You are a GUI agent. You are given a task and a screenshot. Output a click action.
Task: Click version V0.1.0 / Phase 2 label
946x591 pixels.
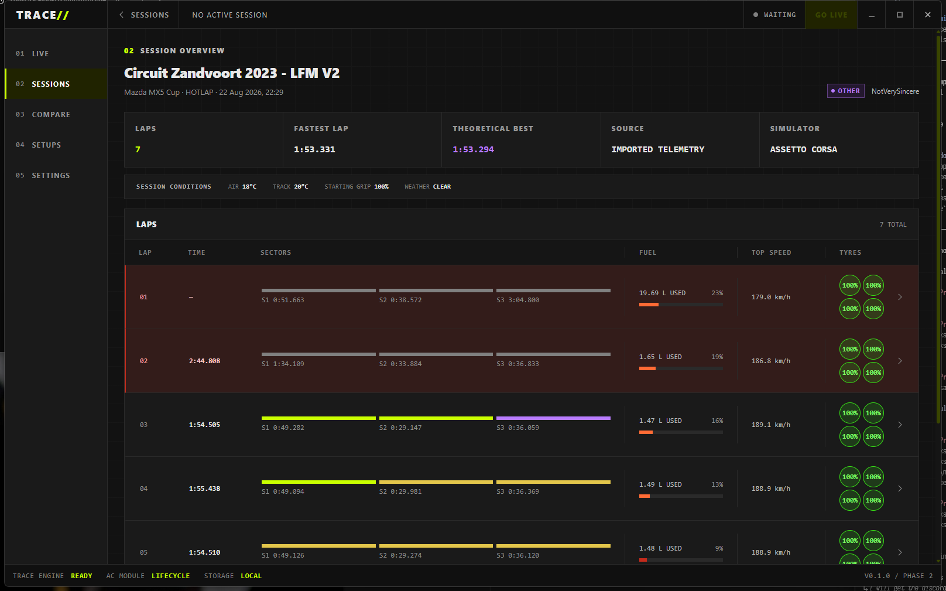pos(899,576)
